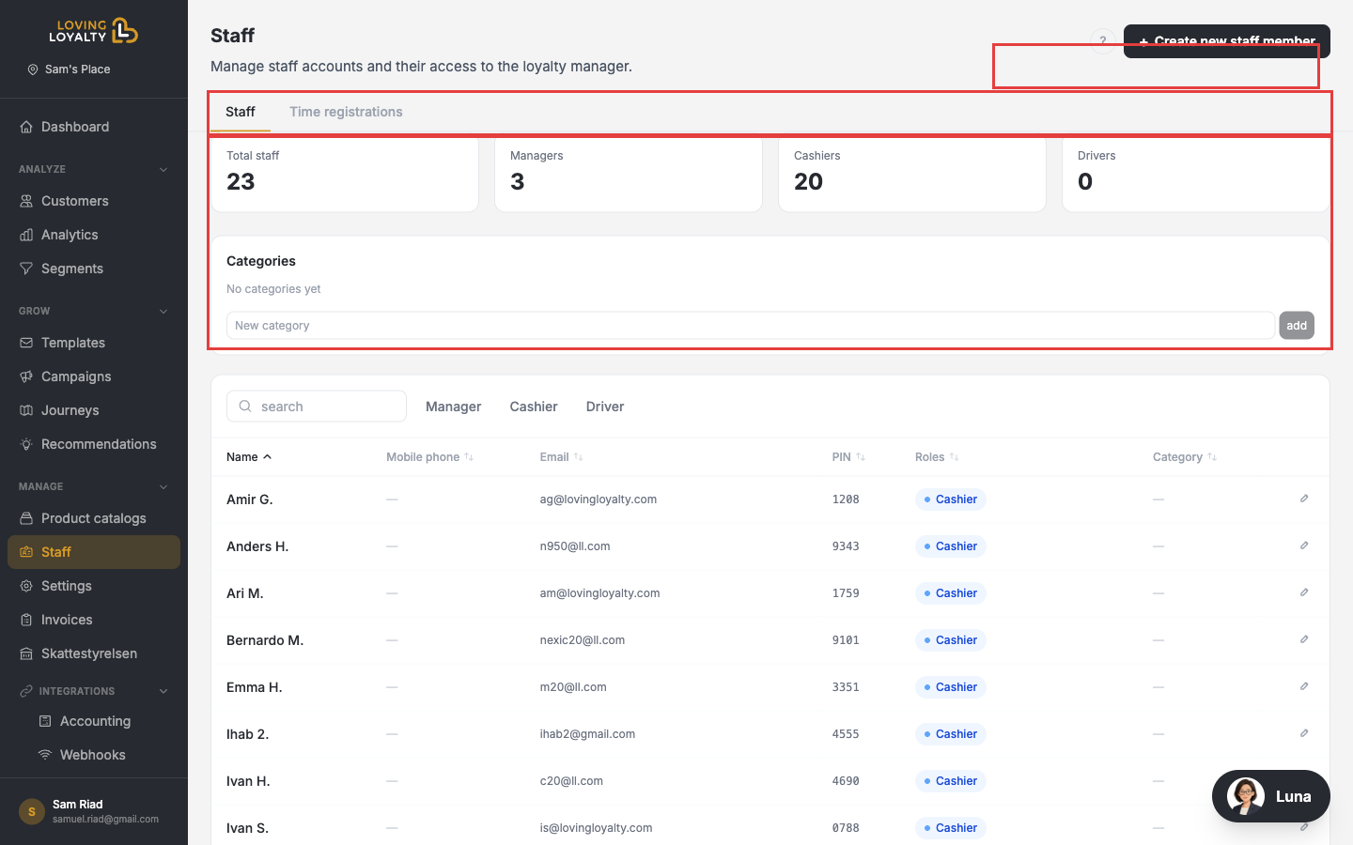Screen dimensions: 1353x845
Task: Filter staff list by Driver
Action: pos(605,407)
